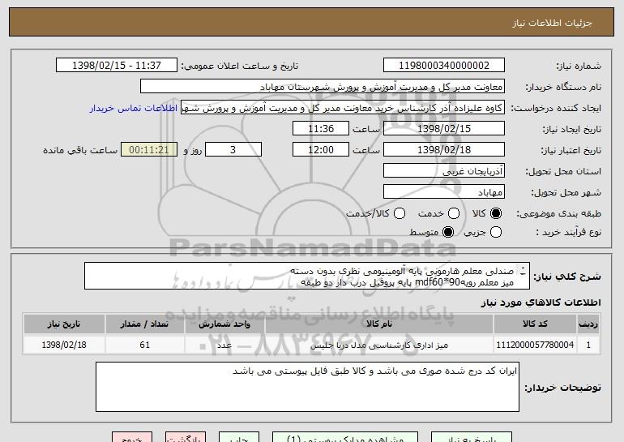Click the validity date field 1398/02/18
The height and width of the screenshot is (442, 624).
coord(444,150)
